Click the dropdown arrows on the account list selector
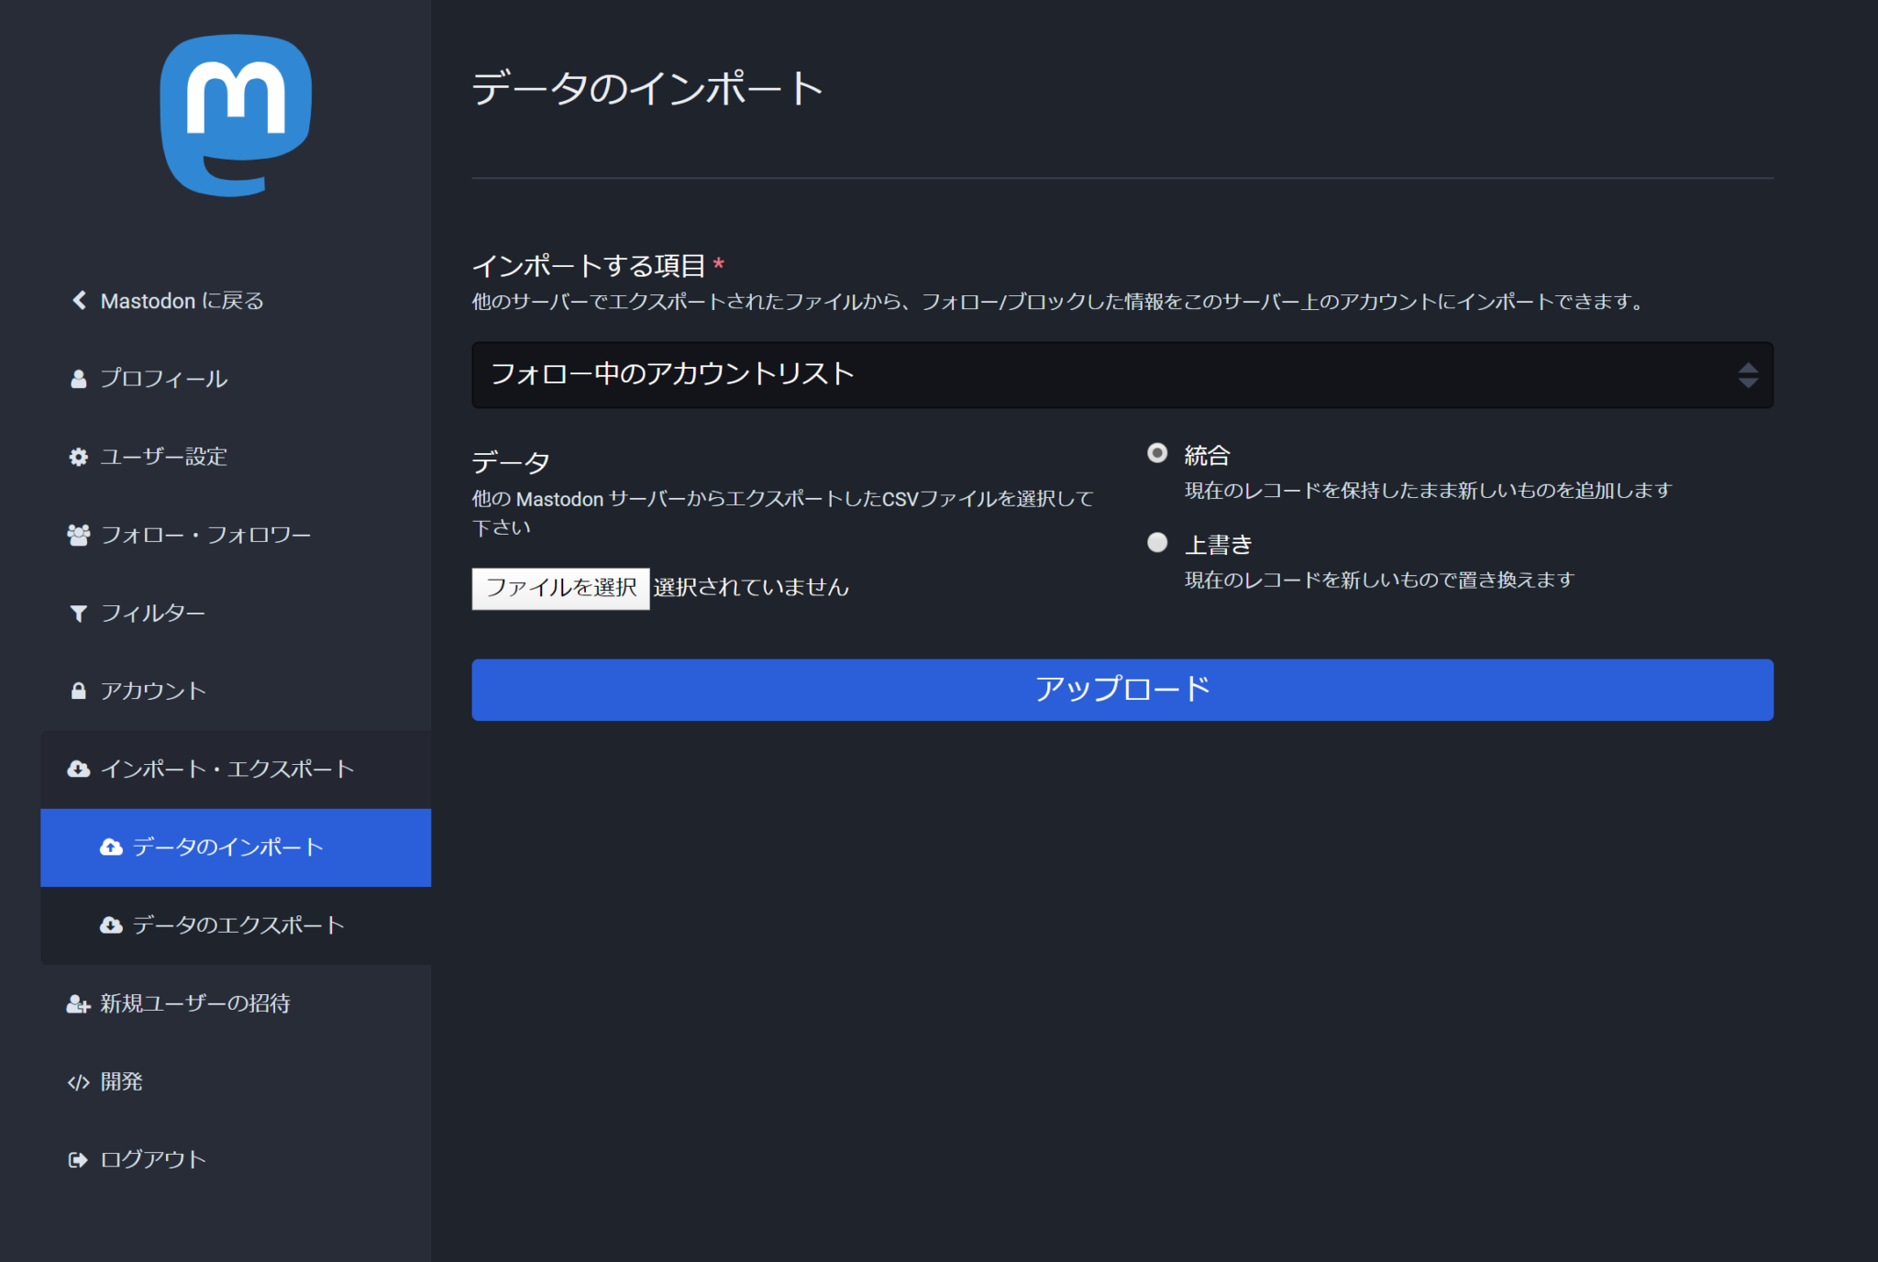 click(1748, 374)
